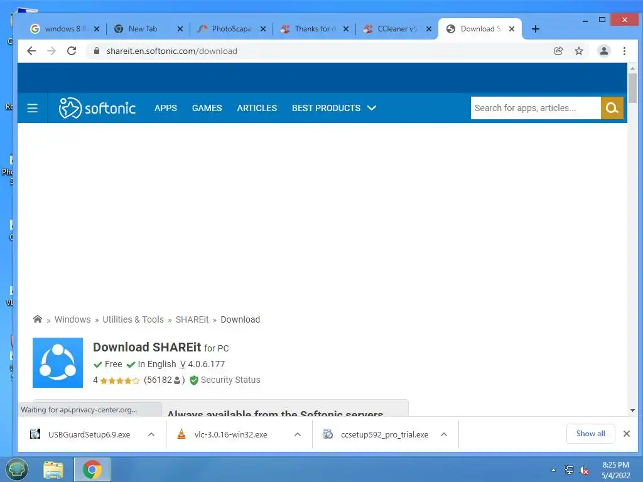Open the Chrome profile avatar
The width and height of the screenshot is (643, 482).
coord(603,51)
